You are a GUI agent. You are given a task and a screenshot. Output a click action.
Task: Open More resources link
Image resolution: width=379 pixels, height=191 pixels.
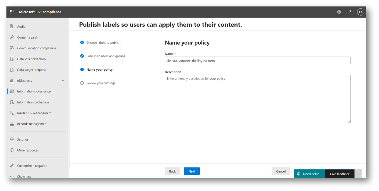point(28,150)
